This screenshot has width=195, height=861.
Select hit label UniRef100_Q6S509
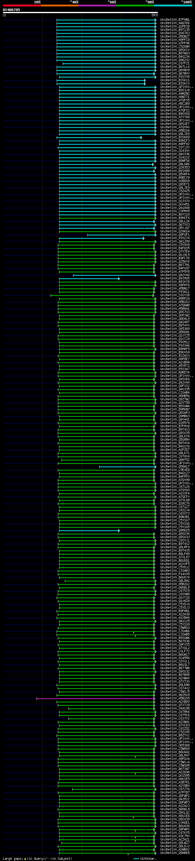[175, 695]
